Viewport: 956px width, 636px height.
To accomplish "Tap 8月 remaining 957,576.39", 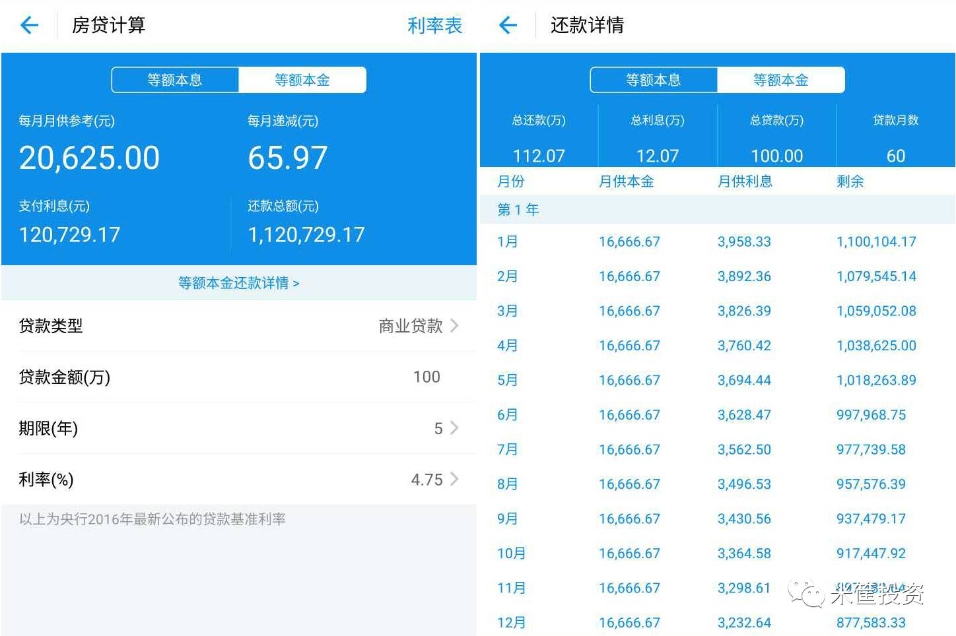I will [x=871, y=484].
